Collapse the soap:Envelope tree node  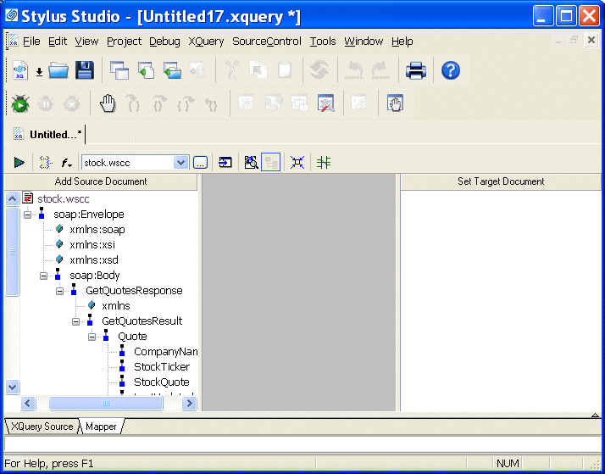pos(27,215)
